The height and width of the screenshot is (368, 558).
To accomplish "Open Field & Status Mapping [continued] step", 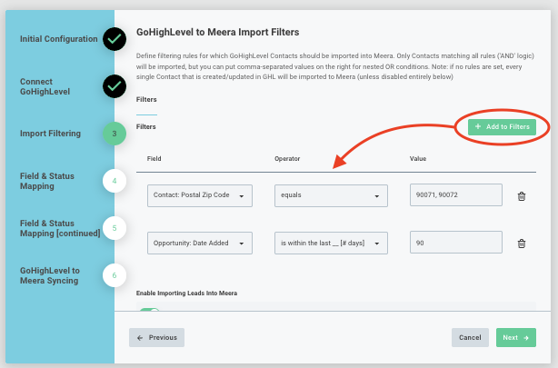I will tap(60, 228).
